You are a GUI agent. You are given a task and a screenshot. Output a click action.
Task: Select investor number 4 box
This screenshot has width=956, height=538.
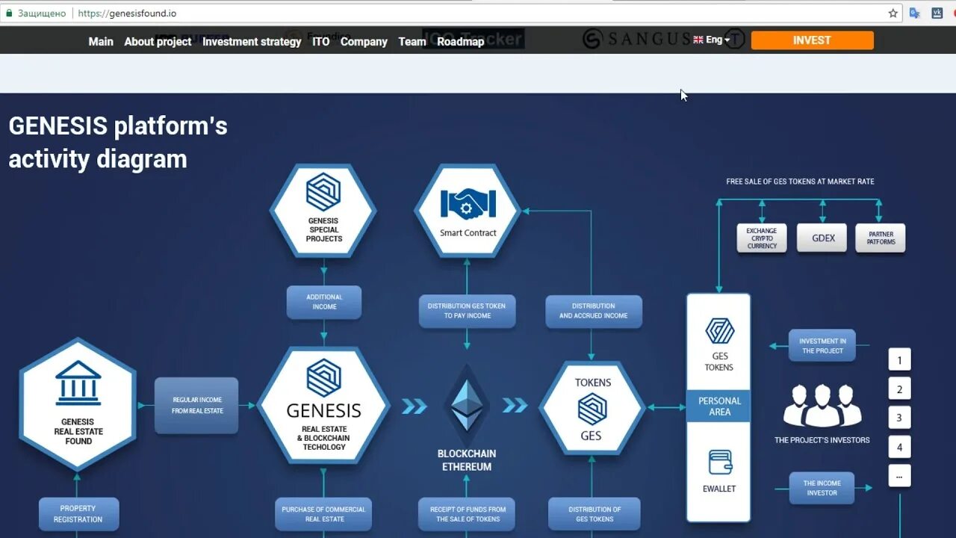click(x=899, y=447)
